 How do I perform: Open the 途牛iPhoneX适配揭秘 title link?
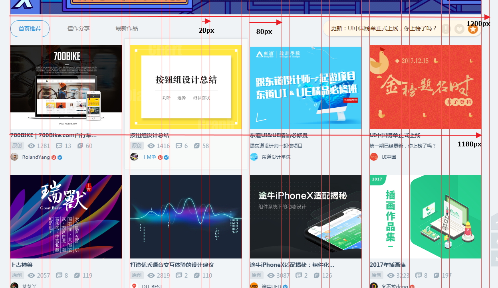tap(292, 265)
